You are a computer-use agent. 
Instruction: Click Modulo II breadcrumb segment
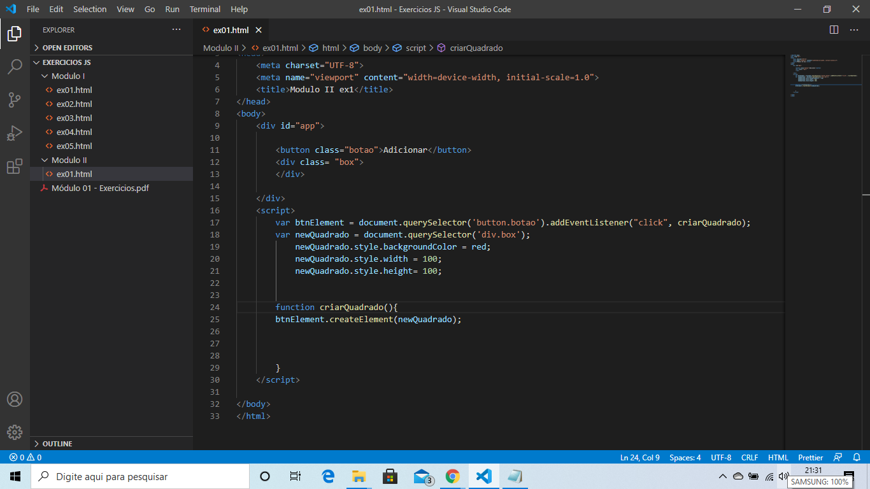click(220, 48)
